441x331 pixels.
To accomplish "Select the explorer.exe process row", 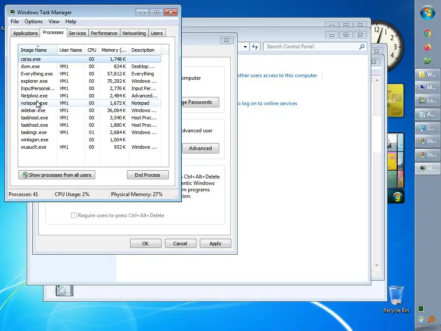I will 90,81.
